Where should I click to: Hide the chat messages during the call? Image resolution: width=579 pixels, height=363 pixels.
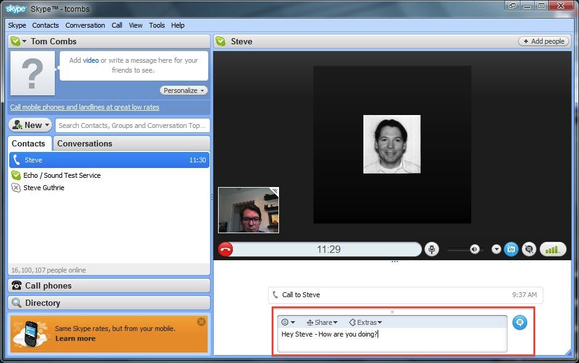click(x=528, y=249)
